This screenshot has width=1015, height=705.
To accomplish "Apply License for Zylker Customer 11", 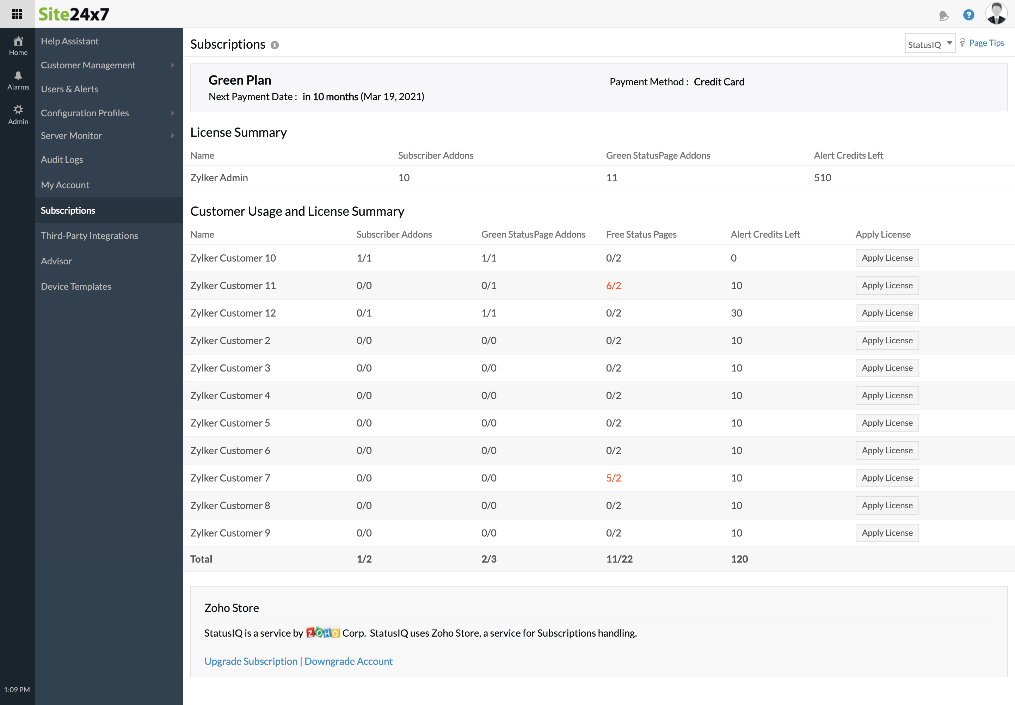I will pos(887,286).
